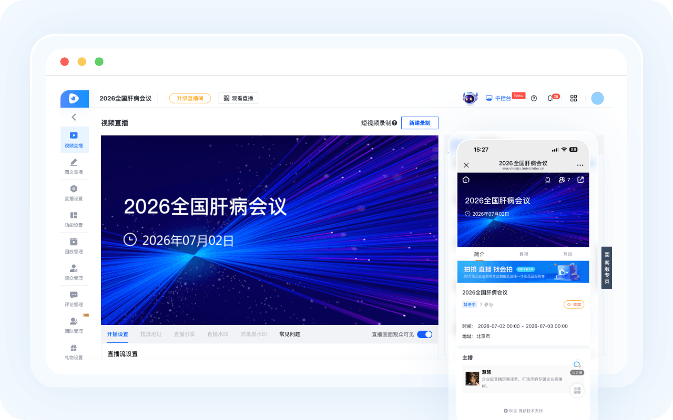
Task: Click the notification bell with 26 badge
Action: [x=550, y=98]
